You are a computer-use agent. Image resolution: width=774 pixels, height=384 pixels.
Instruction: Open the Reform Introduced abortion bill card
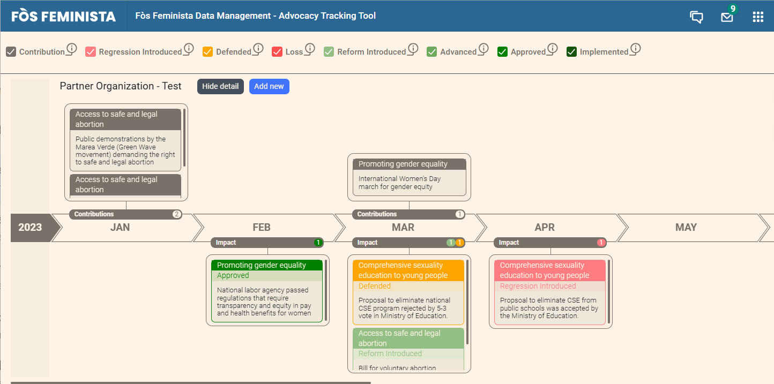click(x=408, y=350)
